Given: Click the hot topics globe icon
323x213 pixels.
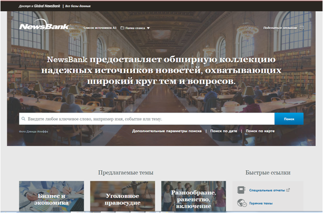Looking at the screenshot, I should [x=242, y=203].
